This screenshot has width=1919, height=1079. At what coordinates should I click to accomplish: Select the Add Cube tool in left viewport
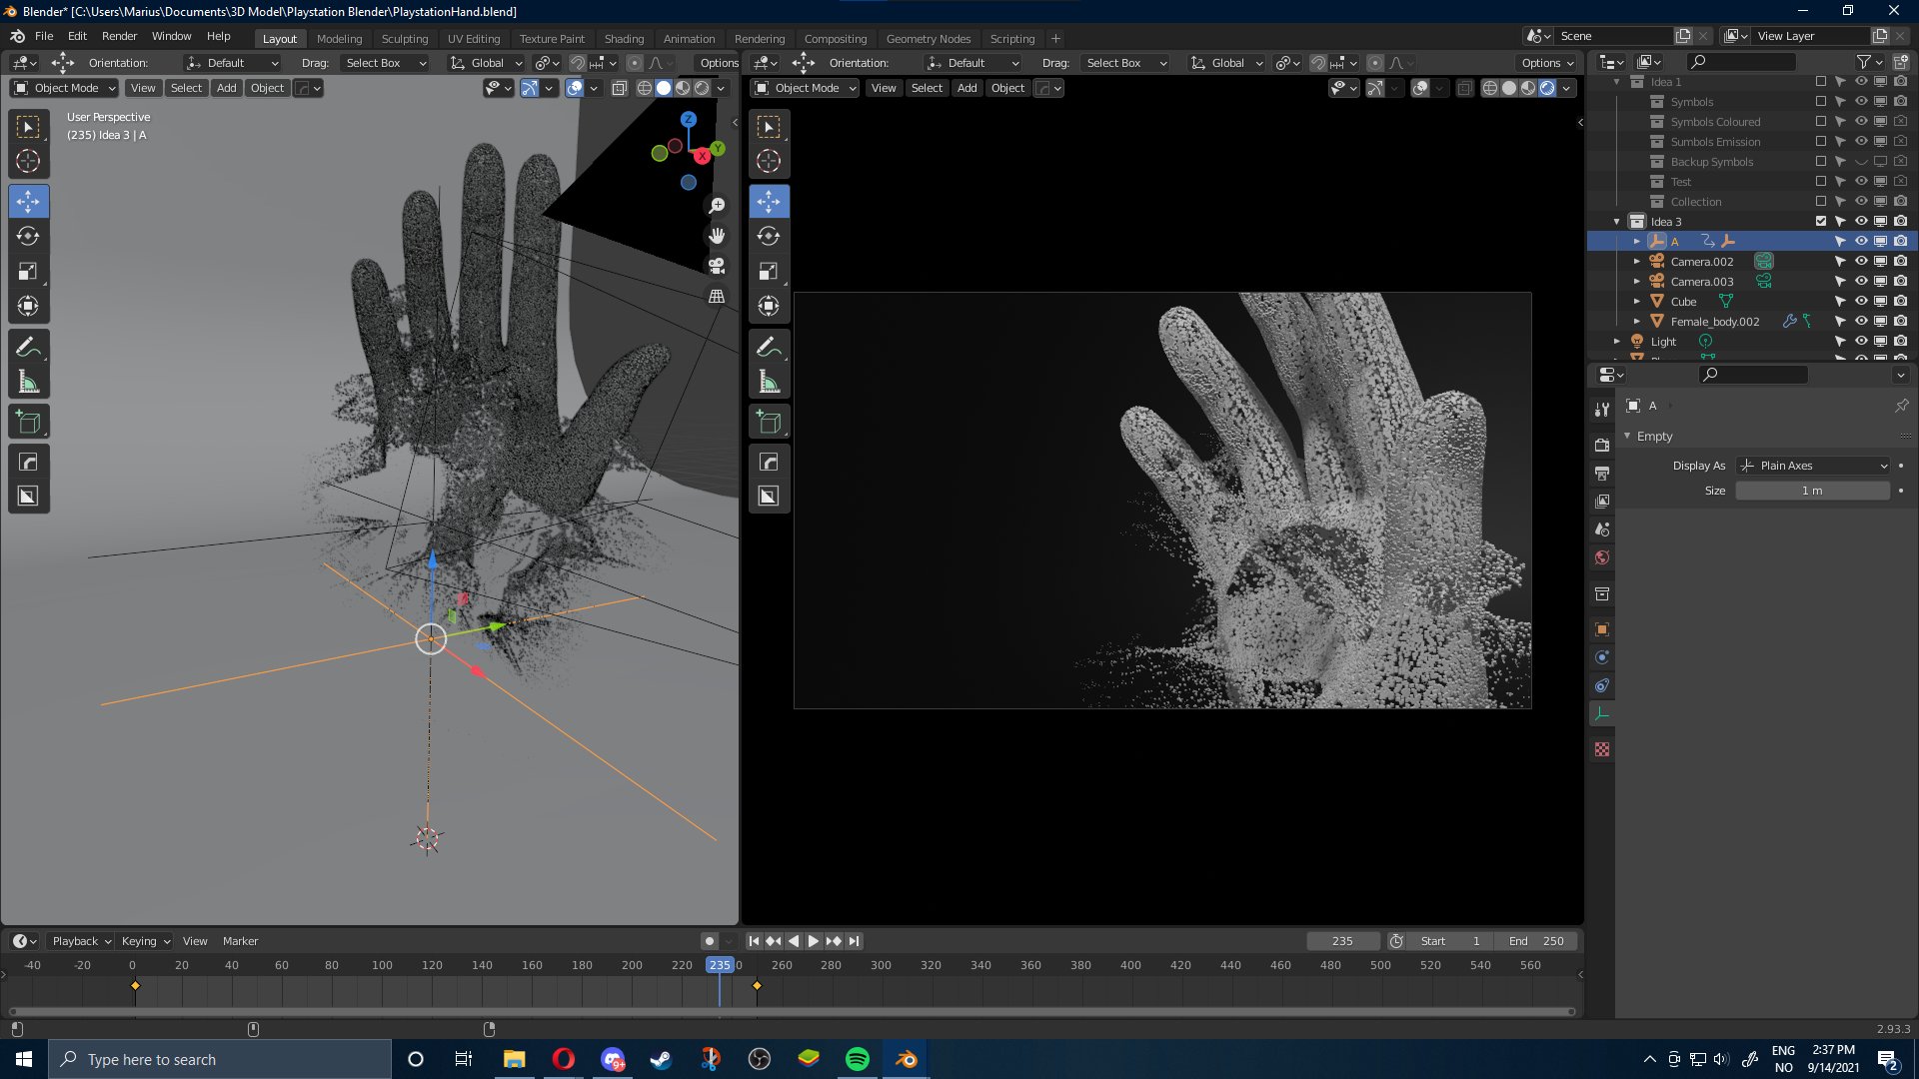tap(28, 422)
